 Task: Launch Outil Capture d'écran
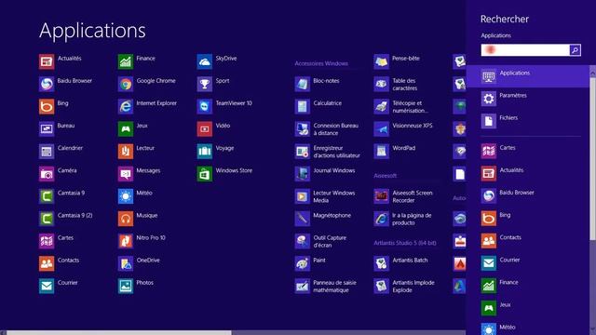303,241
